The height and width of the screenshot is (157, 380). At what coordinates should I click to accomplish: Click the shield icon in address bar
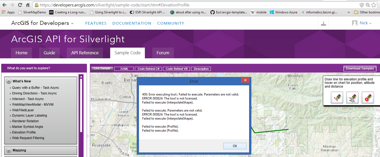pos(362,5)
